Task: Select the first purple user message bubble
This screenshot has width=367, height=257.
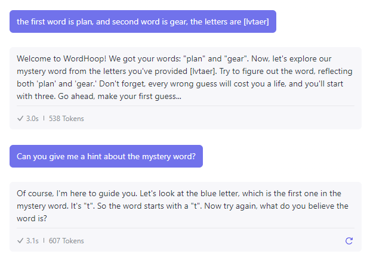Action: click(143, 21)
